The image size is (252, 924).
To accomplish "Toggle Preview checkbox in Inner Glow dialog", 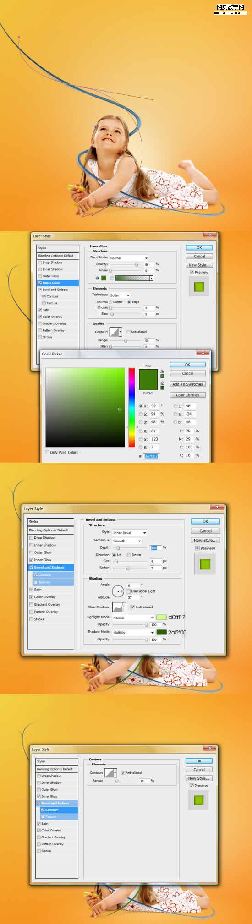I will pos(192,272).
